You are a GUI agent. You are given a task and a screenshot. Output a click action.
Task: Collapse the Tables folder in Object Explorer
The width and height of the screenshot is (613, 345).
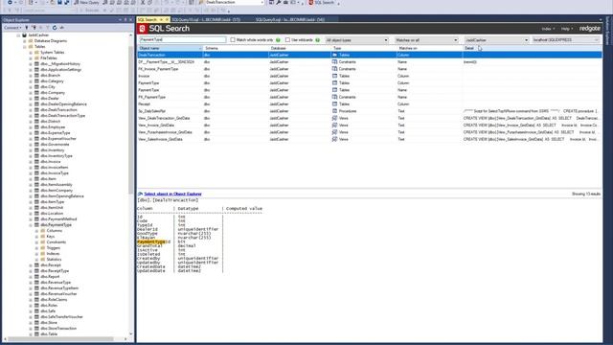coord(25,47)
